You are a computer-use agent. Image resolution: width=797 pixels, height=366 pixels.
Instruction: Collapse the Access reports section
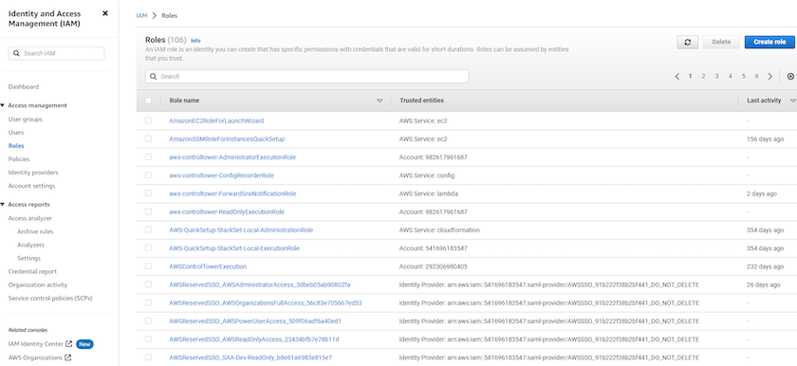click(3, 205)
